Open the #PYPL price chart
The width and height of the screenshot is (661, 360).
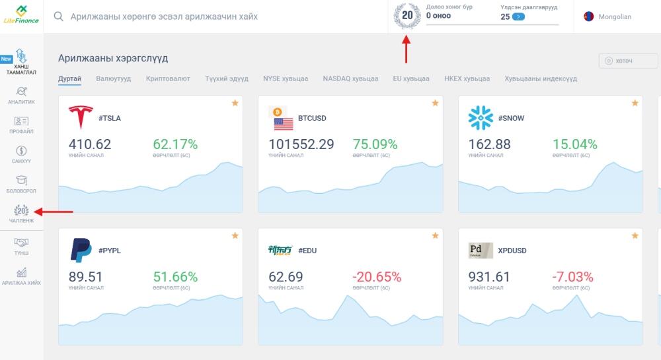pos(151,320)
